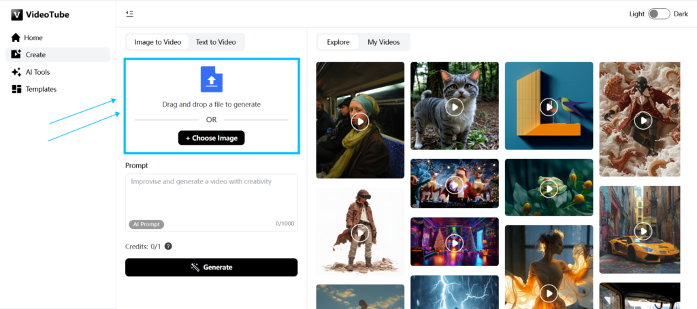This screenshot has width=697, height=309.
Task: Click the Drag and drop a file text
Action: tap(212, 105)
